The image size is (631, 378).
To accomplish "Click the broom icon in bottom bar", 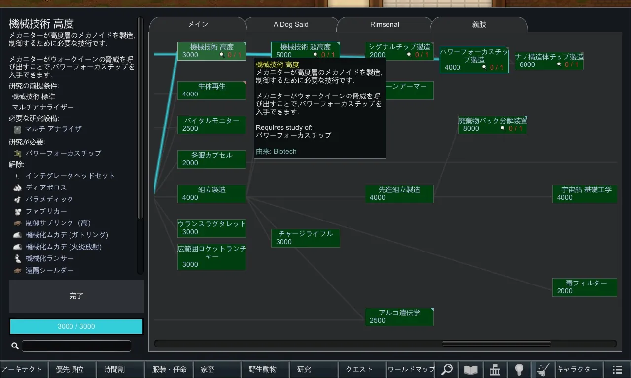I will pos(543,369).
